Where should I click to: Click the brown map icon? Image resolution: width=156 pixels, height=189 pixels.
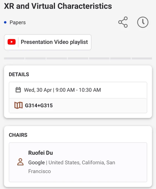(18, 105)
